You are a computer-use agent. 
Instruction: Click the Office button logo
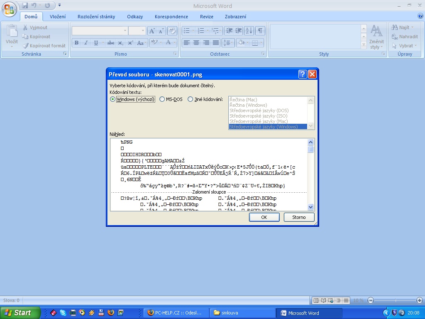coord(9,8)
